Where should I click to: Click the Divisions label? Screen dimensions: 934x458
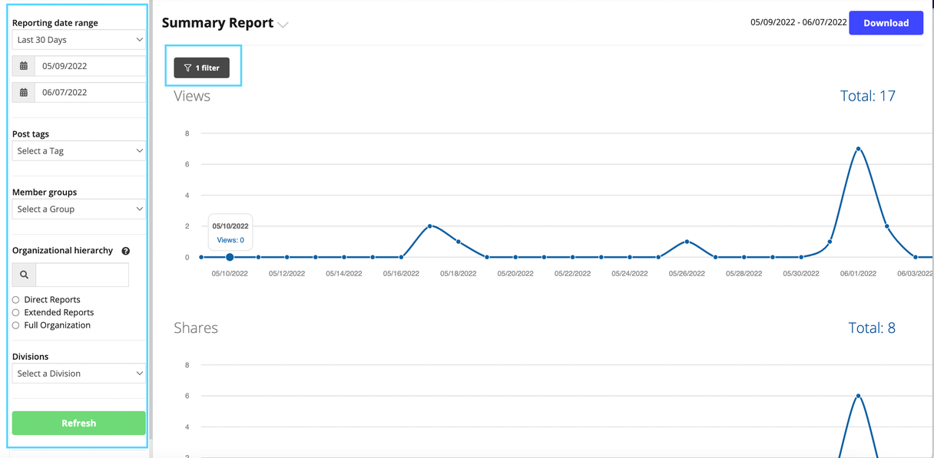[31, 357]
